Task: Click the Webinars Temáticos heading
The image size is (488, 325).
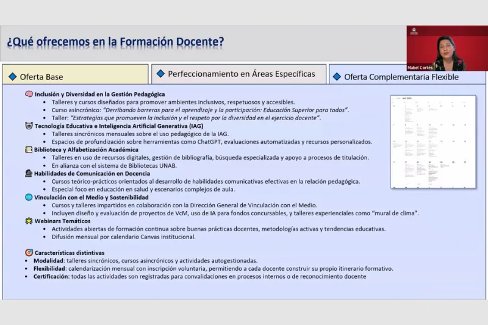Action: [x=59, y=221]
